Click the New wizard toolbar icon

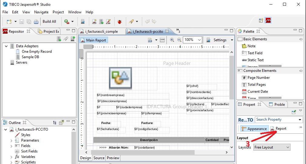(9, 22)
